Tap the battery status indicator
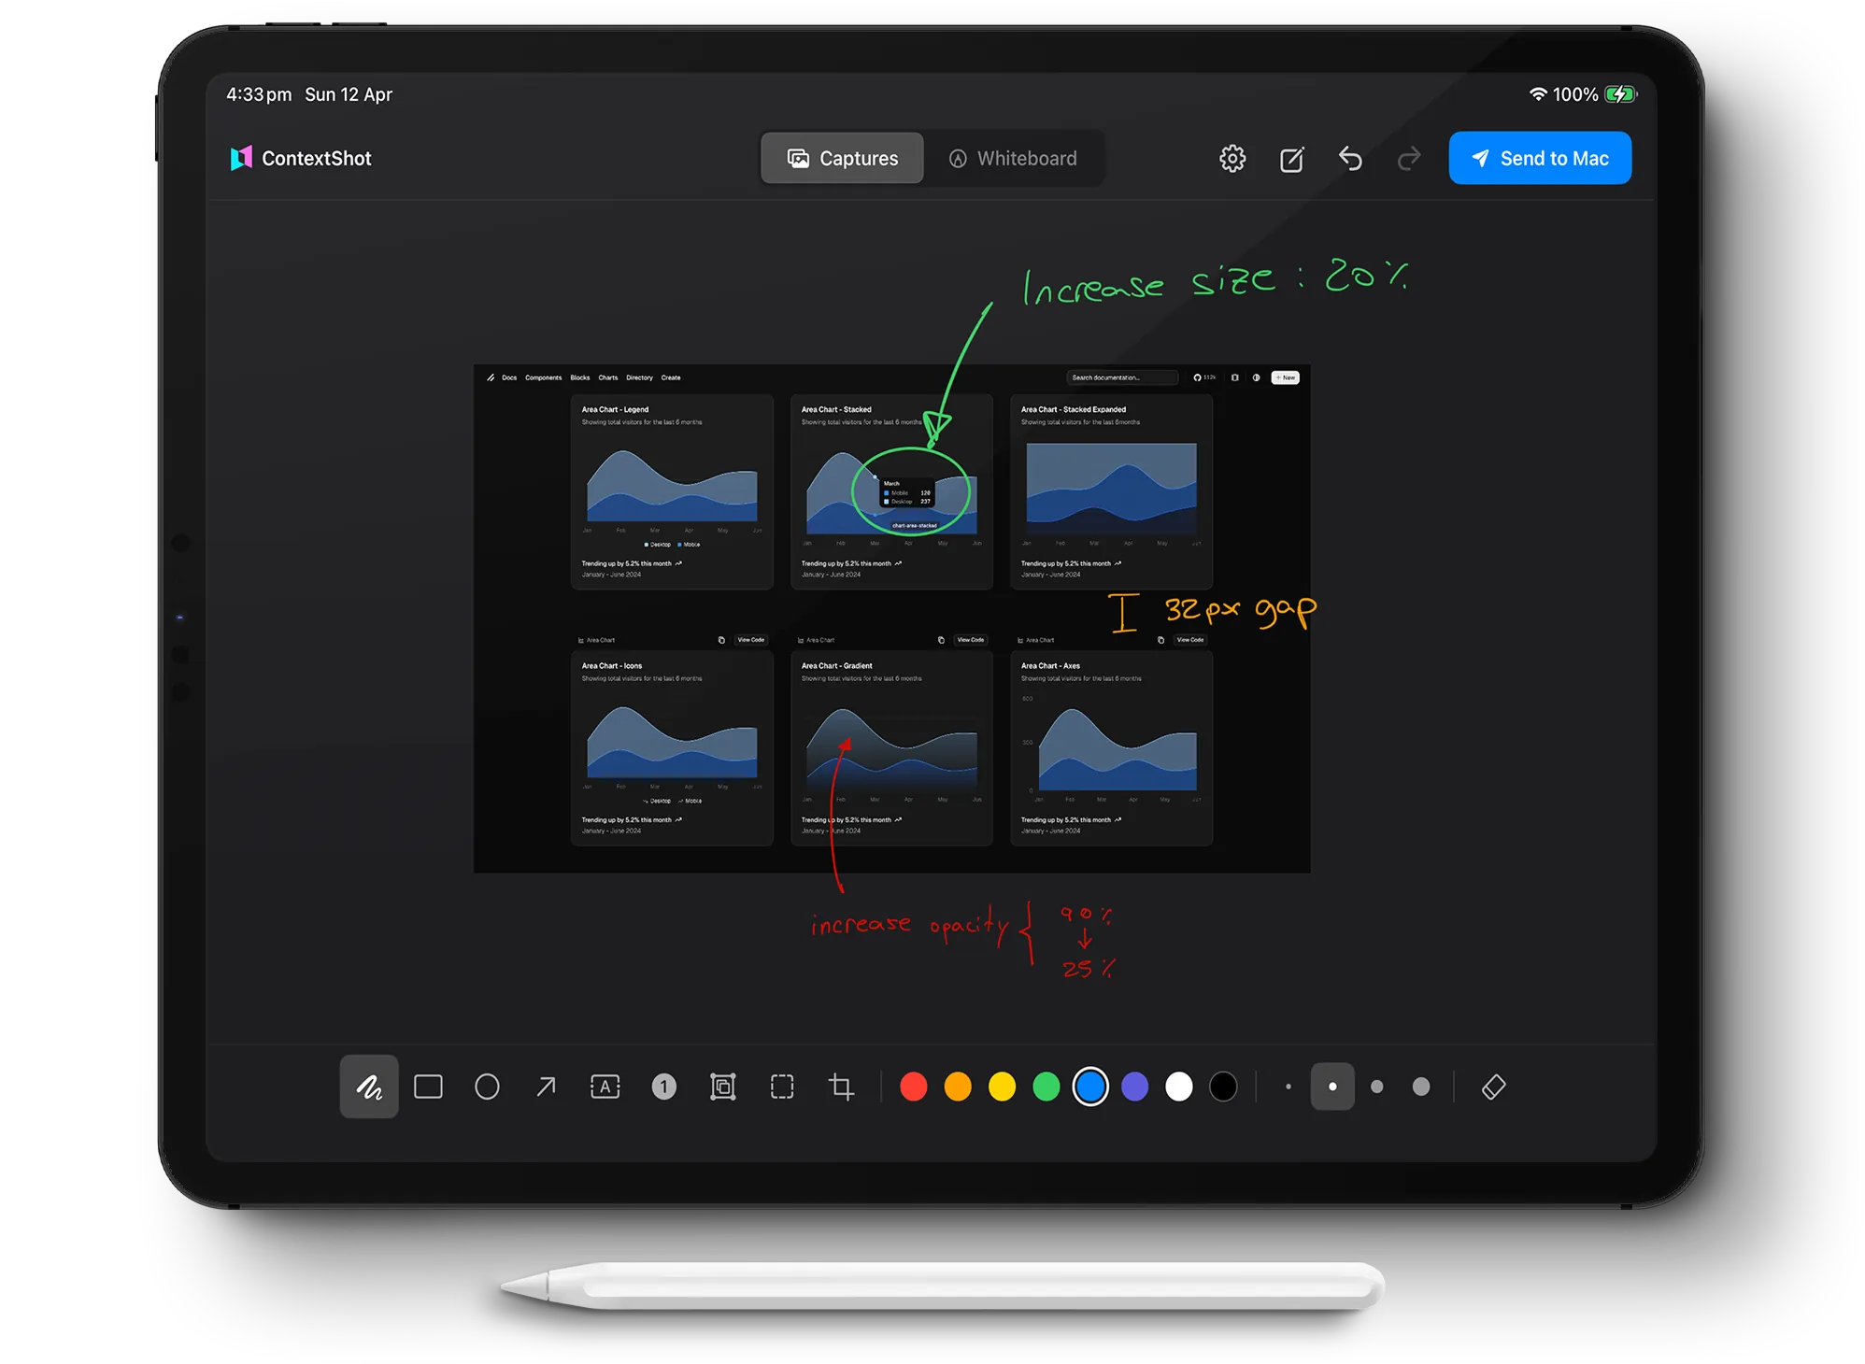Screen dimensions: 1865x1364 coord(1620,94)
